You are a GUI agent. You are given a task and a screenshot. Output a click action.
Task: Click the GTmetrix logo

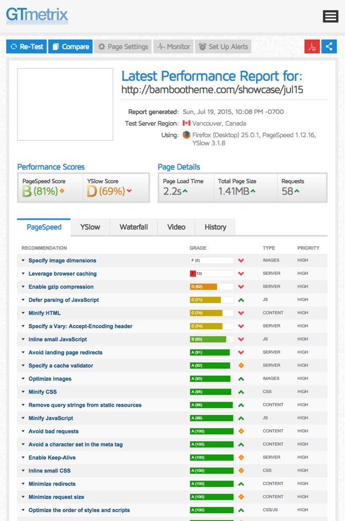coord(37,15)
